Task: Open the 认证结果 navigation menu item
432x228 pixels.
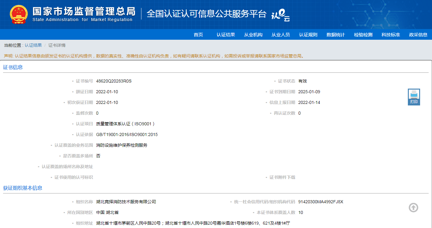Action: [x=226, y=35]
